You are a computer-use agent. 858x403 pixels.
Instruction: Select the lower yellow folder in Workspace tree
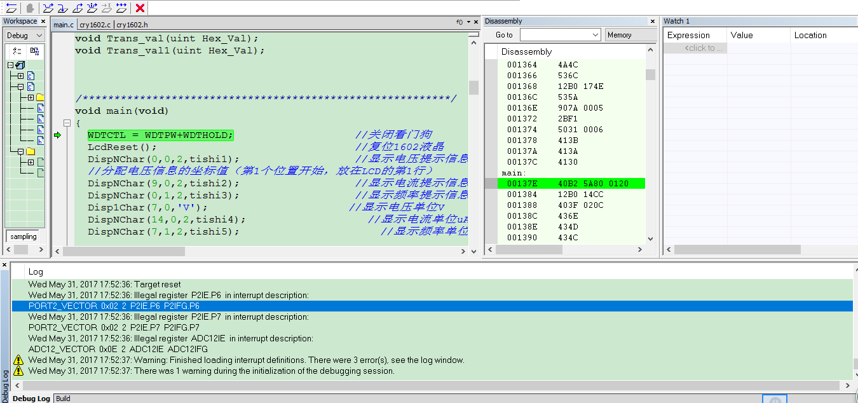[31, 151]
